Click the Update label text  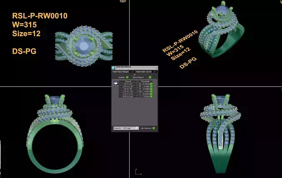pos(121,77)
